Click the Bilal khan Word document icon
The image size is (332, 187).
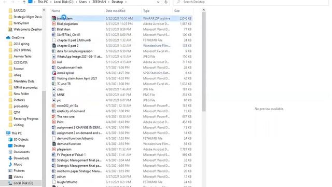pos(54,29)
